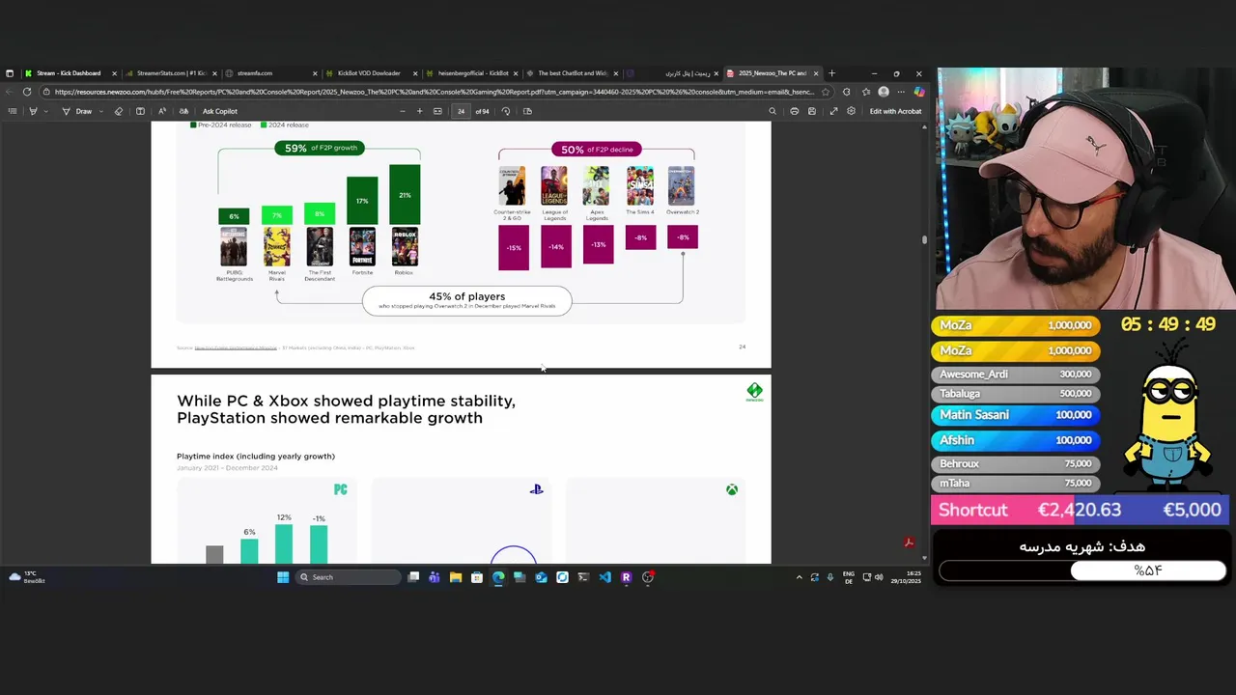The height and width of the screenshot is (695, 1236).
Task: Open volume control in system tray
Action: pos(879,577)
